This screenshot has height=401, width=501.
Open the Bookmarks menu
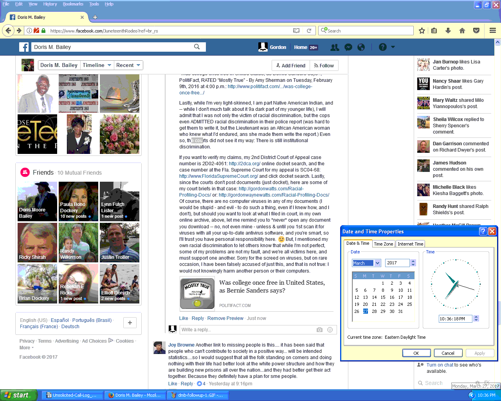point(73,4)
